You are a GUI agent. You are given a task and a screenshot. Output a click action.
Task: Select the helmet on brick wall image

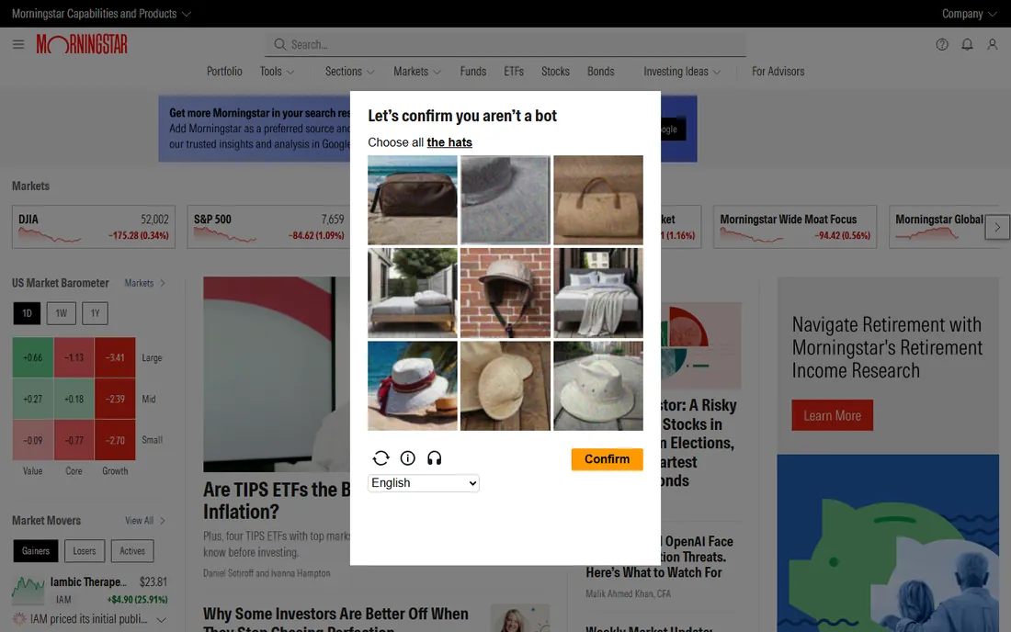505,292
